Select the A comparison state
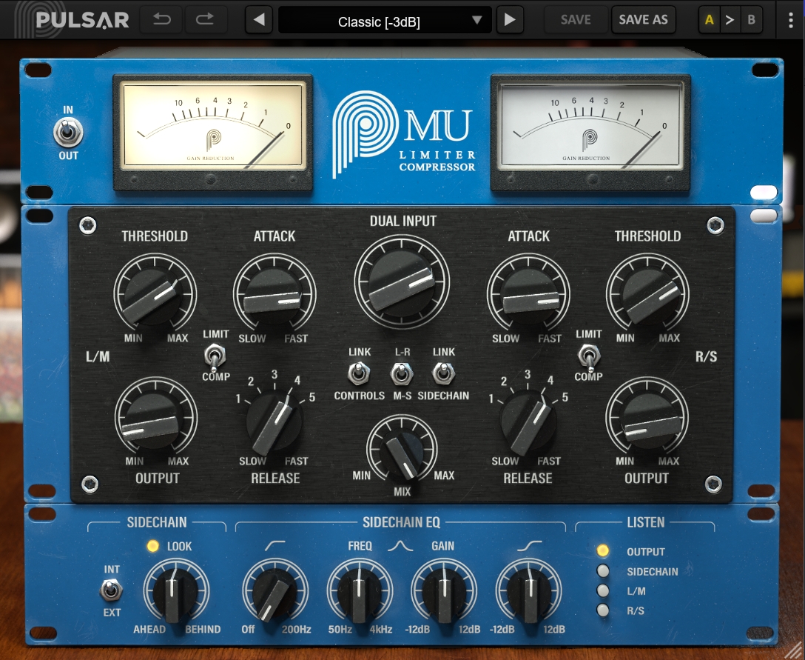805x660 pixels. [x=710, y=19]
